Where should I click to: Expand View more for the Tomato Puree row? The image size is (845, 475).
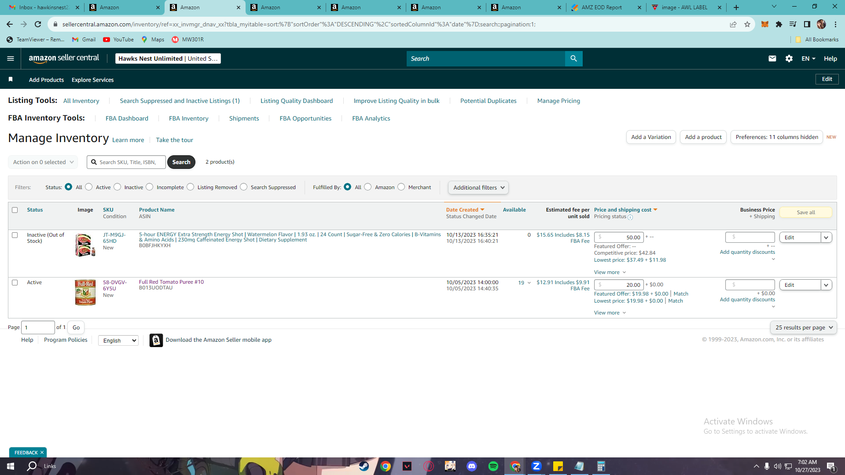click(610, 313)
